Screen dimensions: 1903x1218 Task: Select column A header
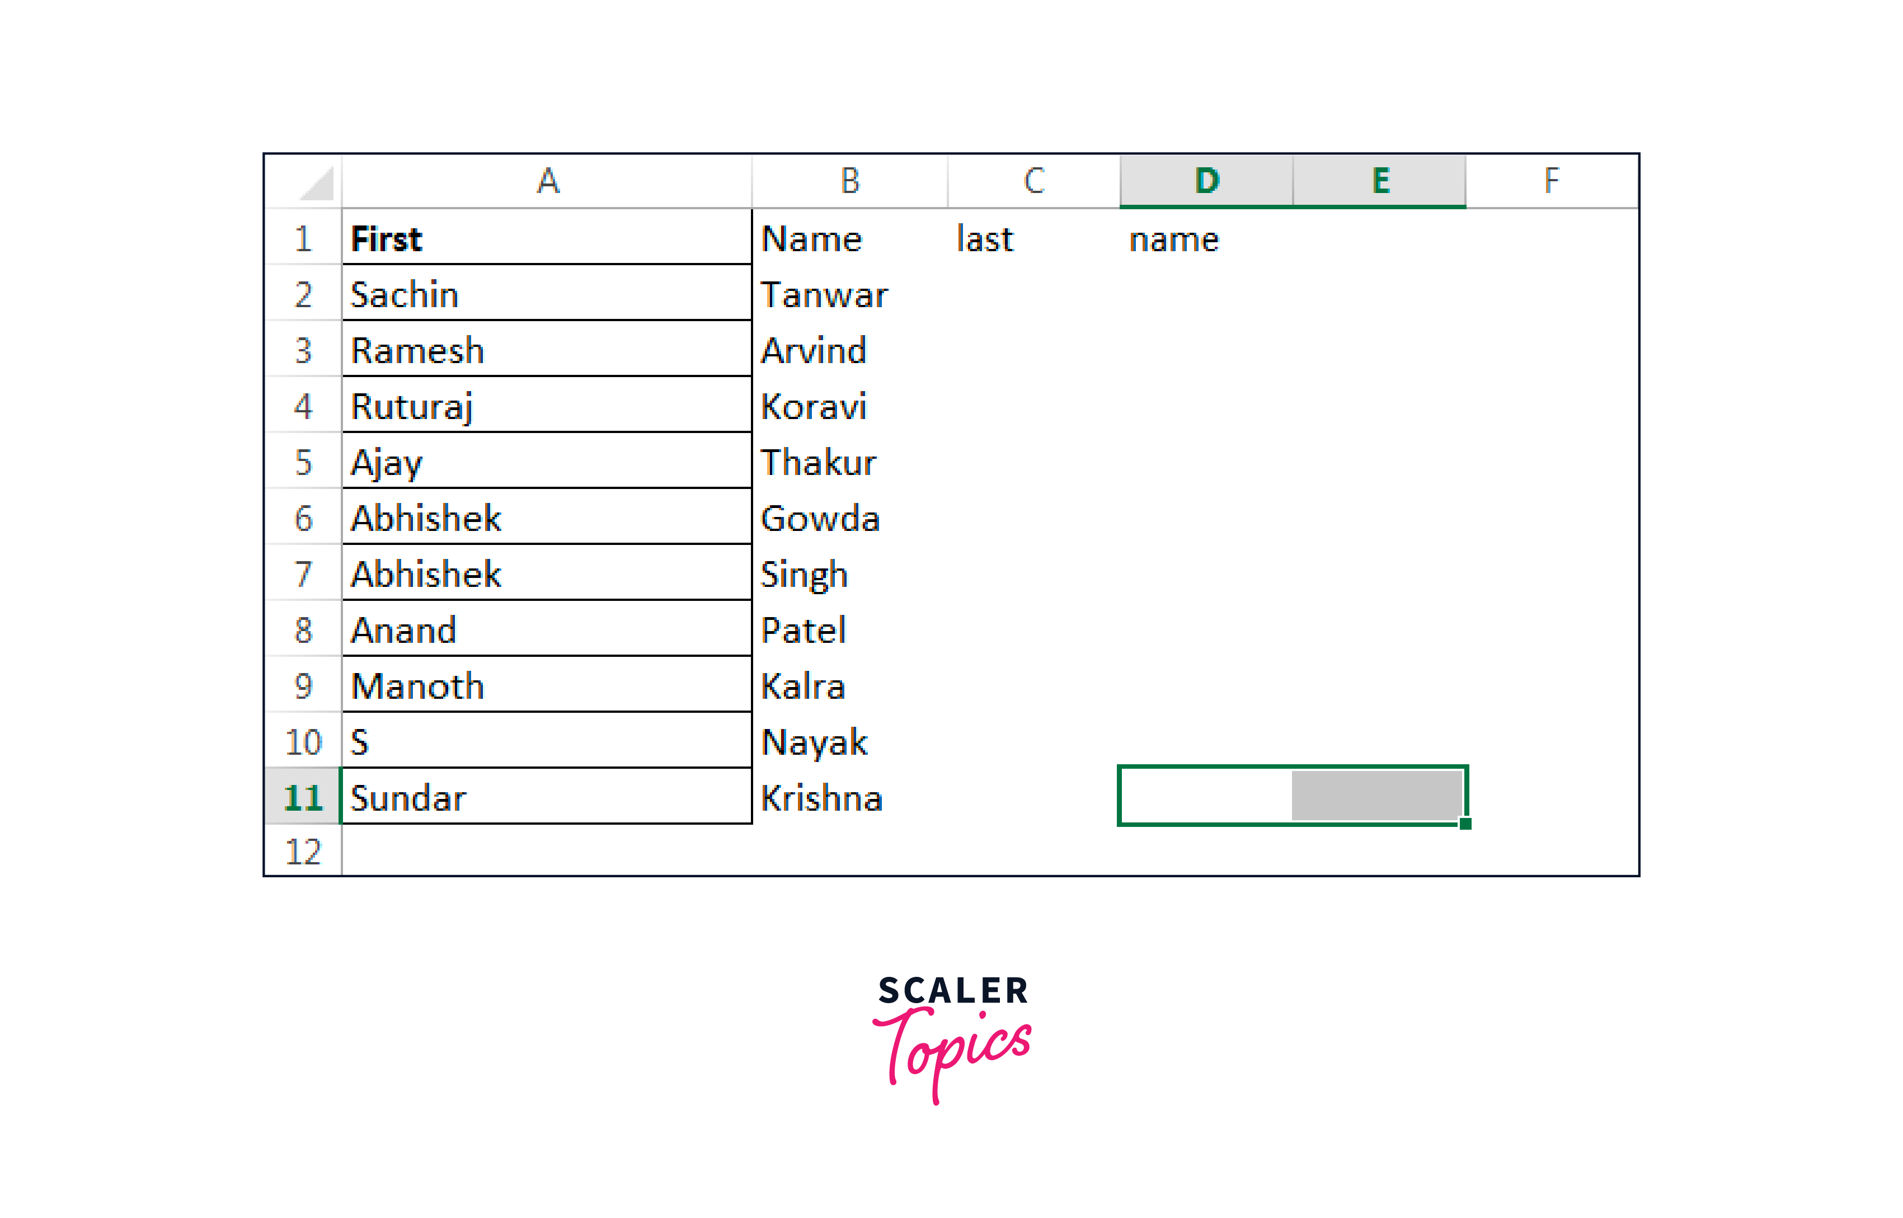point(547,181)
